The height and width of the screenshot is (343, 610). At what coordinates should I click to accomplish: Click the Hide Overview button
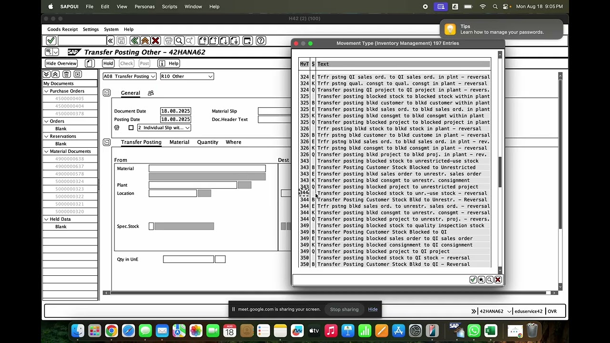click(x=61, y=63)
